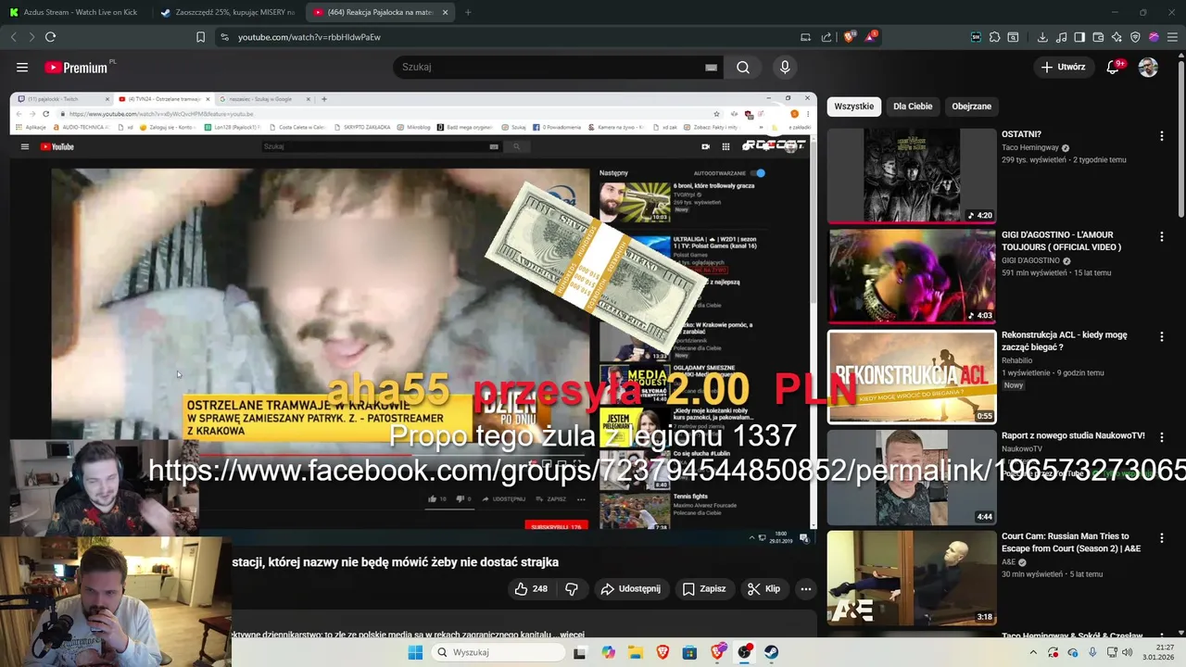Open more options for Raport NaukowoTV video
This screenshot has height=667, width=1186.
[1161, 437]
